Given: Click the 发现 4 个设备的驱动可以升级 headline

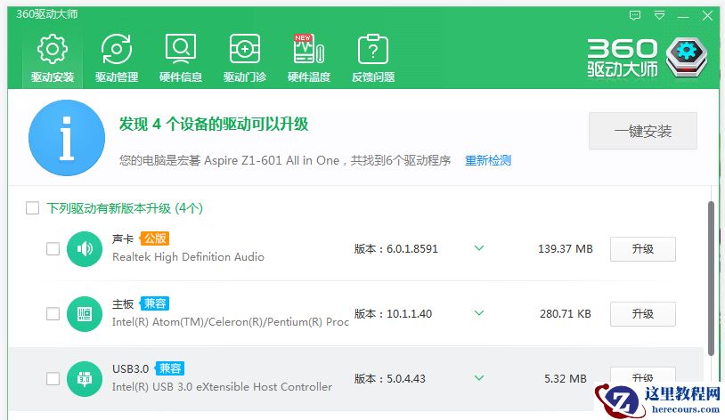Looking at the screenshot, I should click(214, 124).
